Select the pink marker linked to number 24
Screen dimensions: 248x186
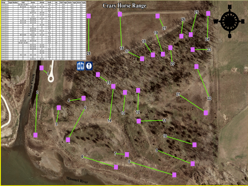click(x=208, y=13)
